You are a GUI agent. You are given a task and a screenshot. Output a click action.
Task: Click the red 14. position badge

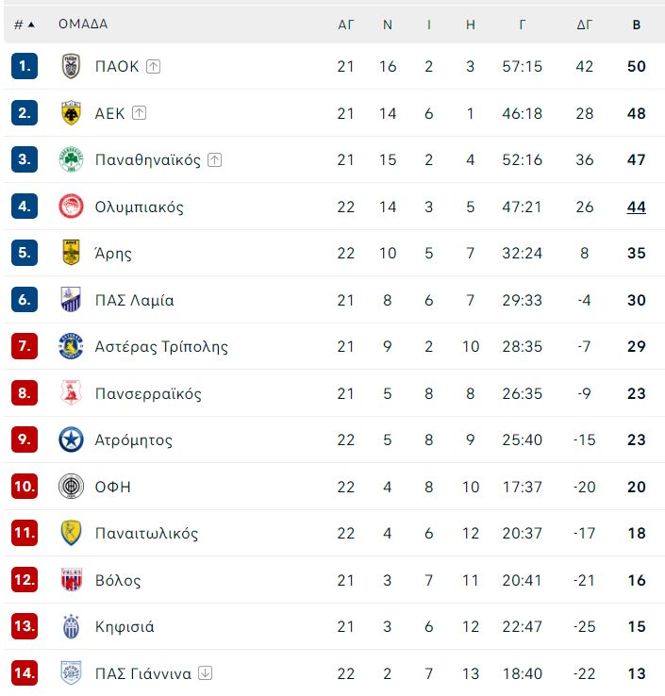click(25, 673)
